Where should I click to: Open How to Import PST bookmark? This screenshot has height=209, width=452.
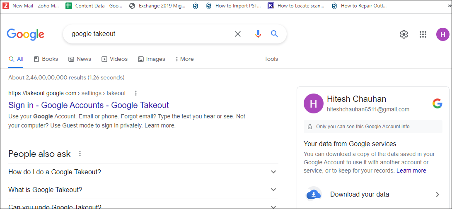234,5
